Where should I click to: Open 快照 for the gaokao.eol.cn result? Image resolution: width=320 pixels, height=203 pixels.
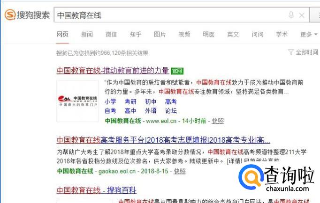click(x=180, y=171)
